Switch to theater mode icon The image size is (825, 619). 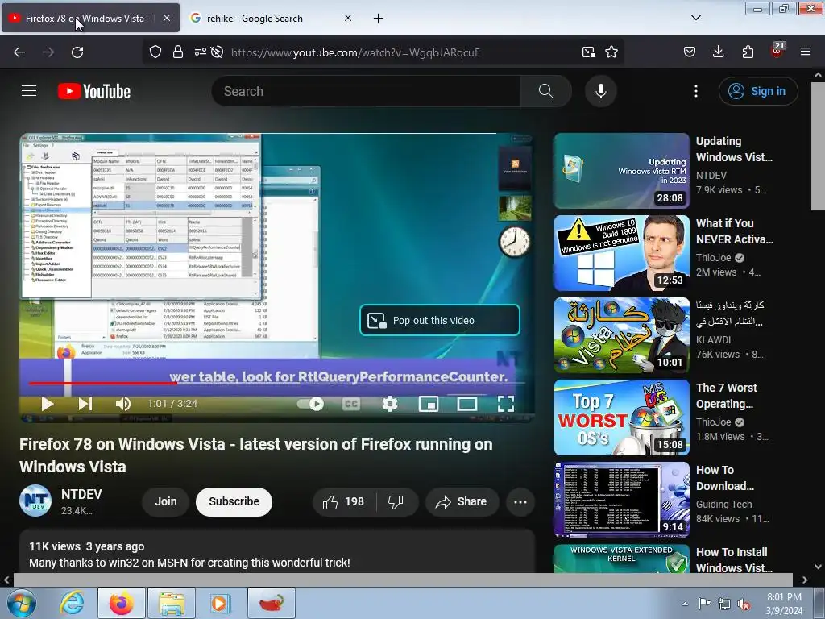[x=466, y=404]
